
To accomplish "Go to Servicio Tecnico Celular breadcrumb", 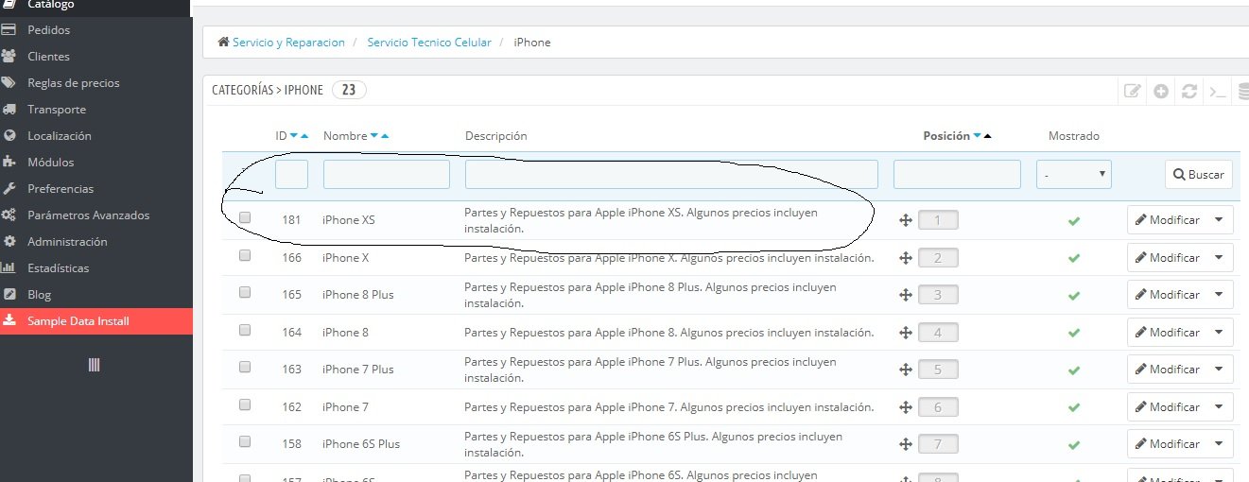I will [429, 43].
